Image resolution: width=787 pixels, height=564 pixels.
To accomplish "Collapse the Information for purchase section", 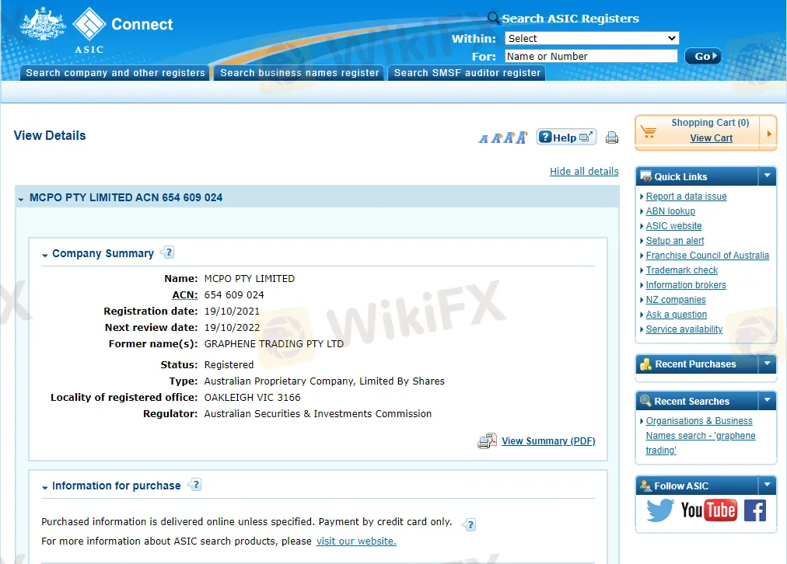I will tap(45, 487).
